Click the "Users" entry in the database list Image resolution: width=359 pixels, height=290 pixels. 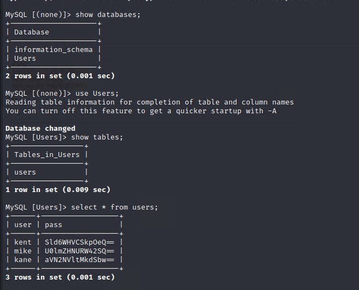tap(25, 59)
